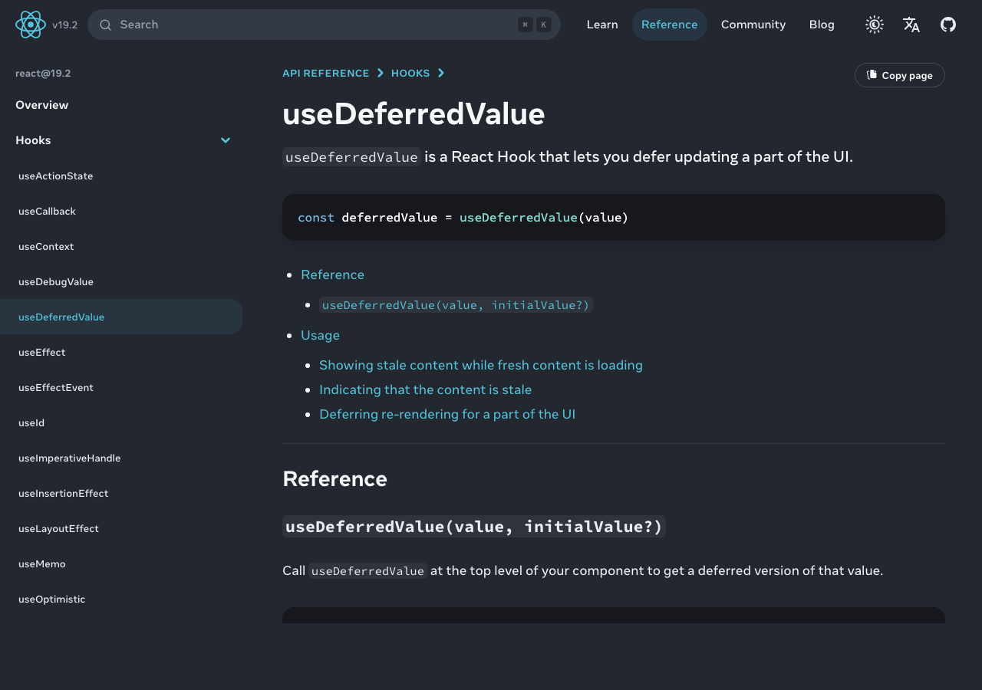982x690 pixels.
Task: Click the clipboard icon inside Copy page
Action: point(872,74)
